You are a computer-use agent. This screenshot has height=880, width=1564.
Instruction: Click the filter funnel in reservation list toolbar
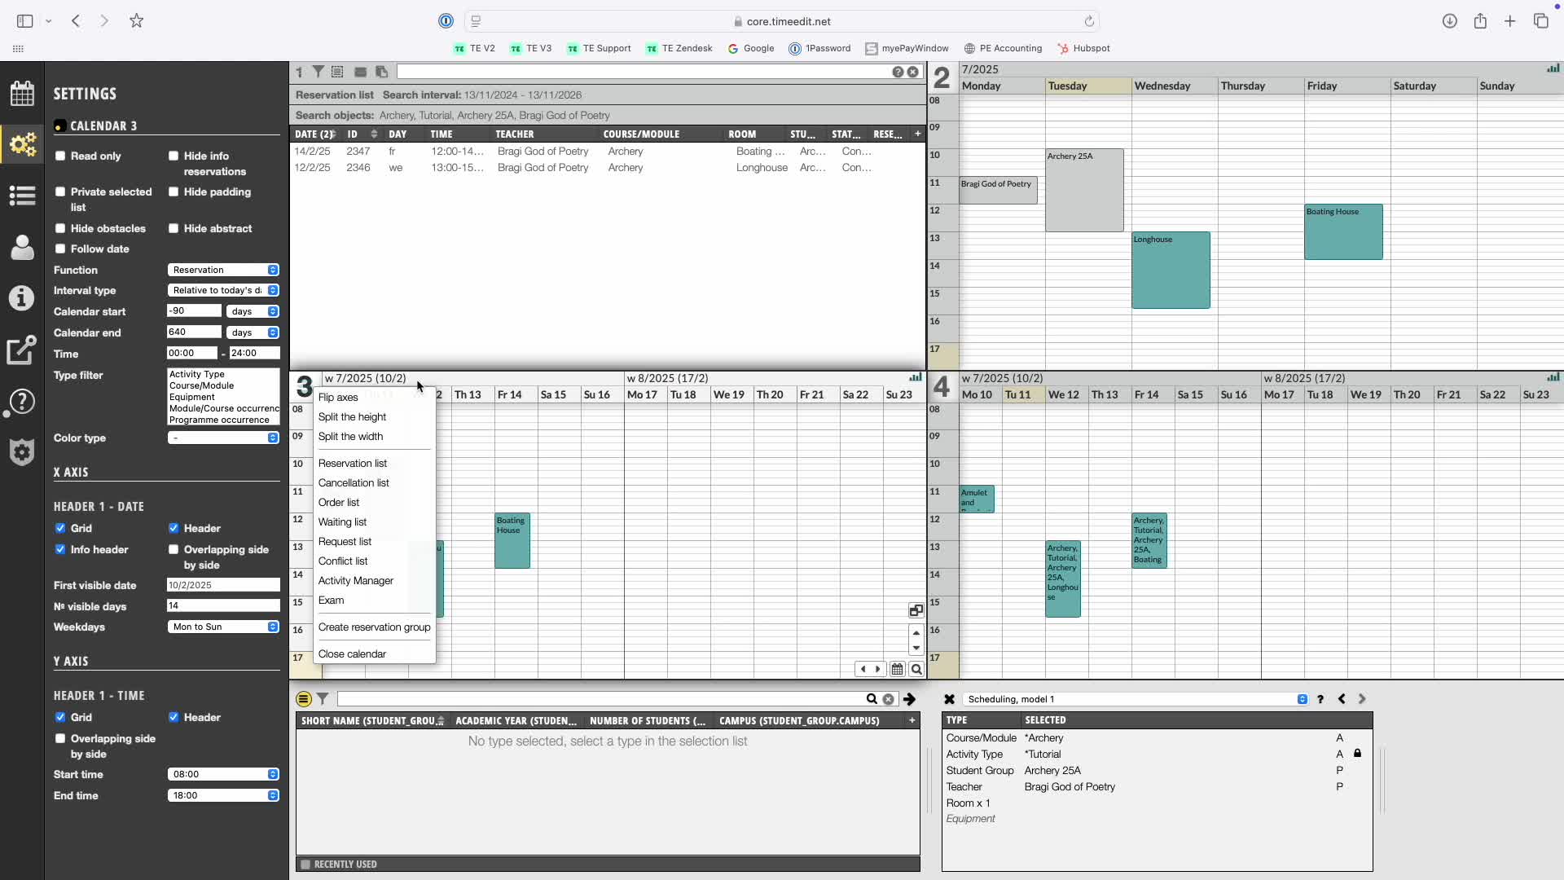tap(319, 72)
